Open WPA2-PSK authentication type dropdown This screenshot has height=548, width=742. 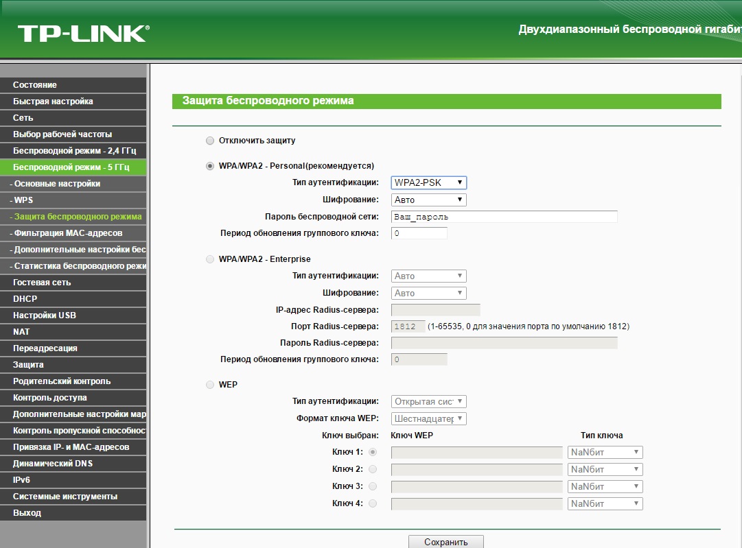pos(428,182)
